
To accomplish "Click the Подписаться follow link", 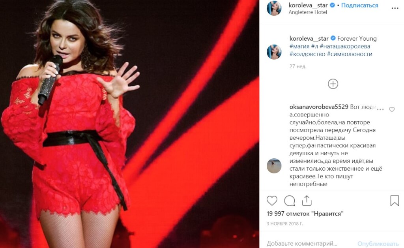I will pyautogui.click(x=359, y=5).
